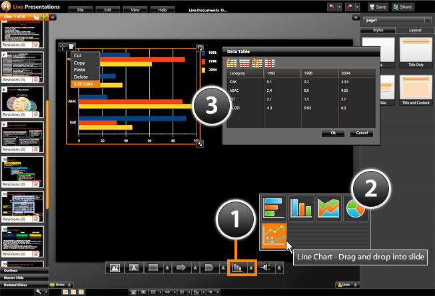This screenshot has width=435, height=296.
Task: Click Cancel in Data Table dialog
Action: point(362,133)
